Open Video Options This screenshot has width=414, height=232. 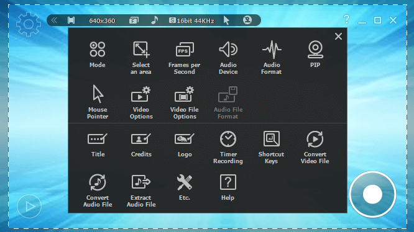(141, 103)
